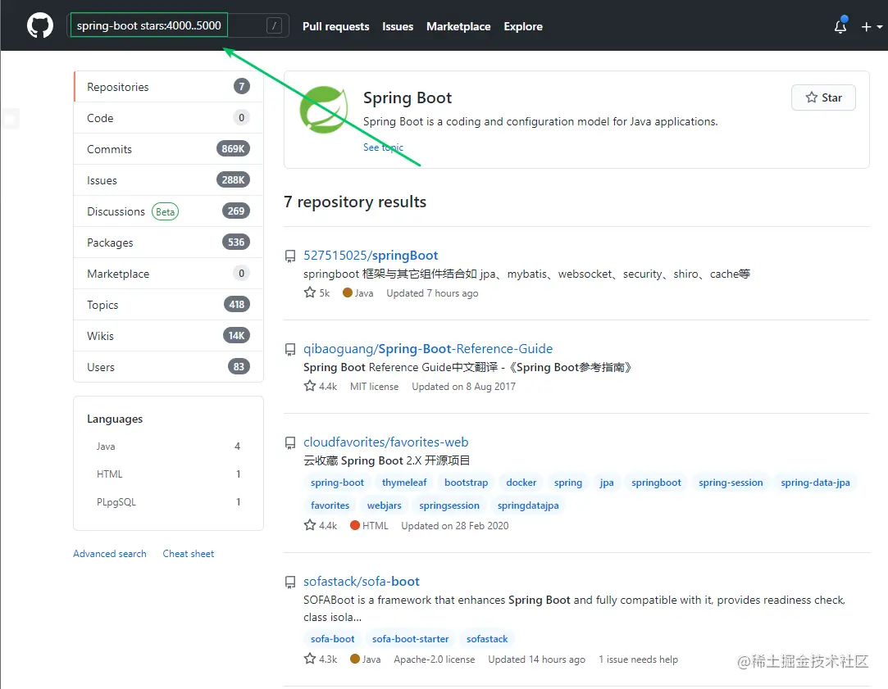Viewport: 888px width, 689px height.
Task: Select the Marketplace filter in sidebar
Action: pyautogui.click(x=168, y=274)
